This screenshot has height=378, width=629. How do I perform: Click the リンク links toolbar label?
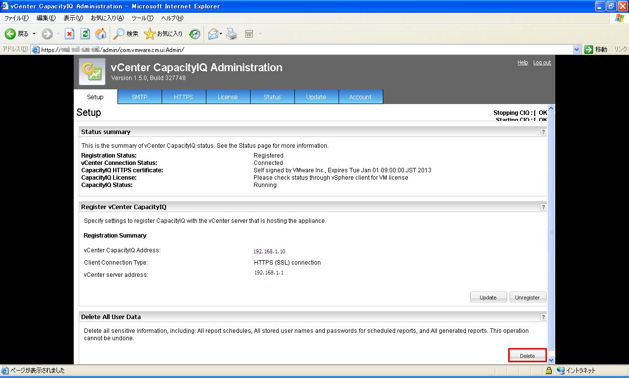[x=621, y=50]
